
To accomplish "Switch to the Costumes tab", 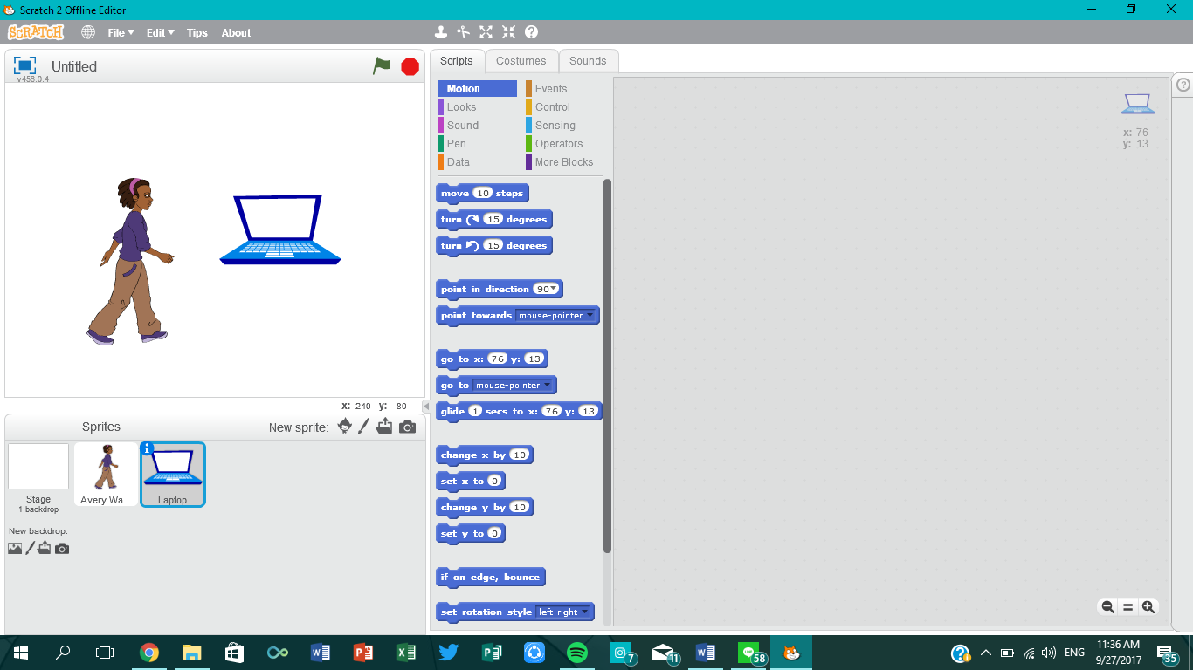I will click(x=521, y=60).
